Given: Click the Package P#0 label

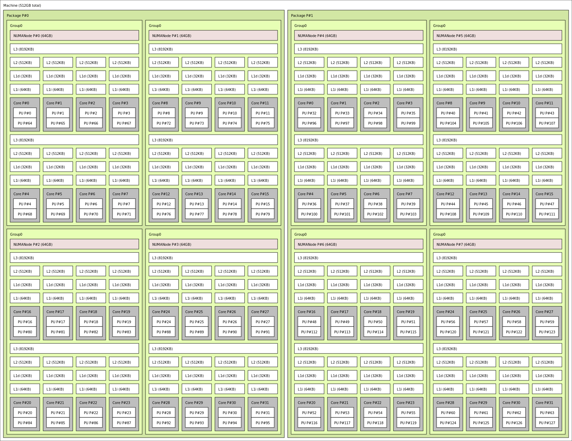Looking at the screenshot, I should (x=18, y=15).
